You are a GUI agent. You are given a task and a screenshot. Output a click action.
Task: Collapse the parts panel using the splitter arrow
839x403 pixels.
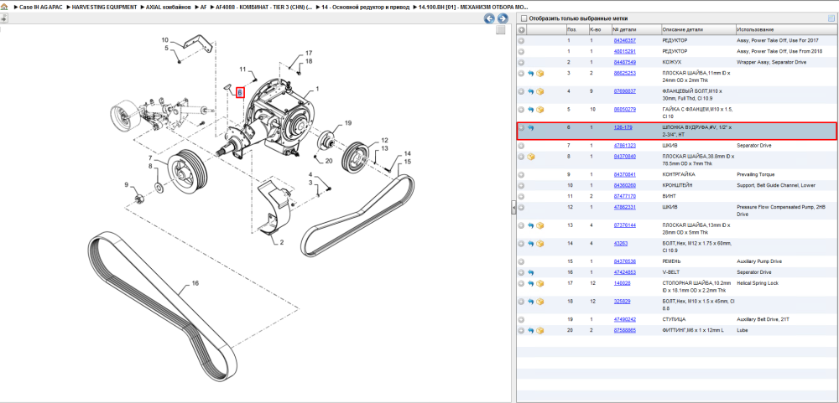[513, 206]
